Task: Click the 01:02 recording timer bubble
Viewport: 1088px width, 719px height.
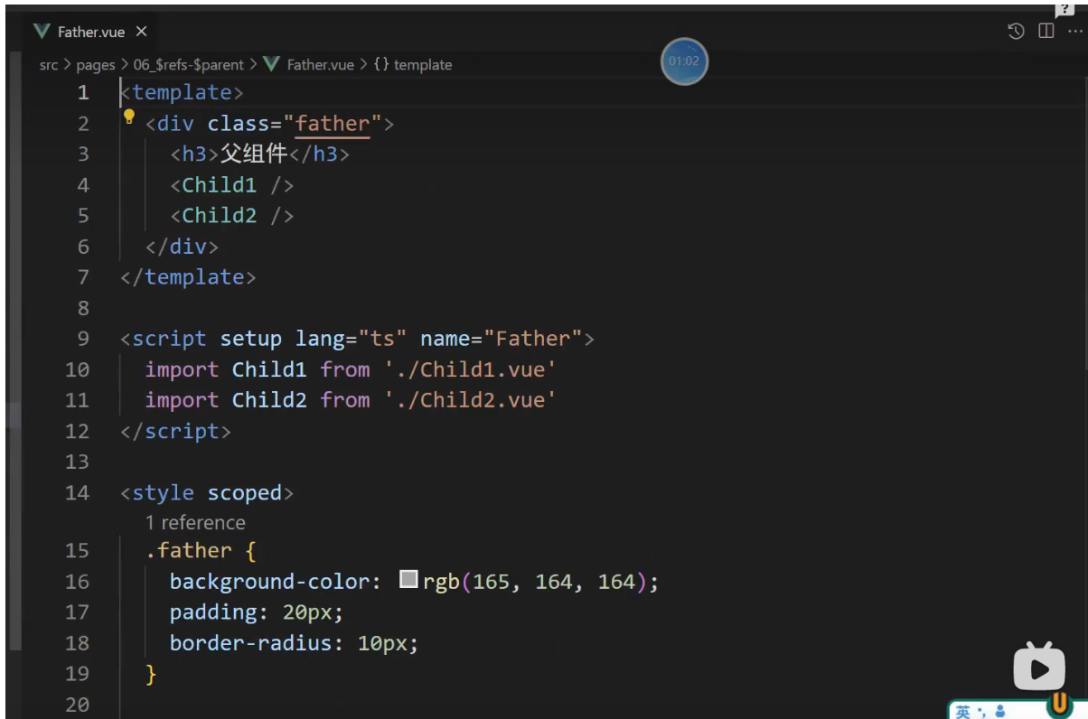Action: (684, 61)
